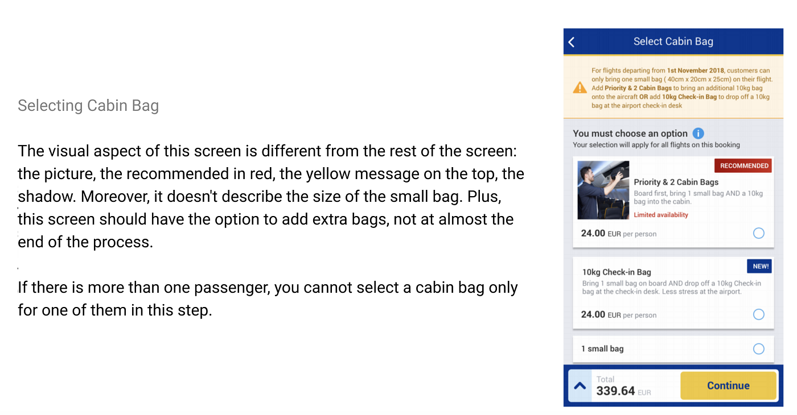Select 10kg Check-in Bag radio button
Screen dimensions: 797x415
[x=758, y=314]
